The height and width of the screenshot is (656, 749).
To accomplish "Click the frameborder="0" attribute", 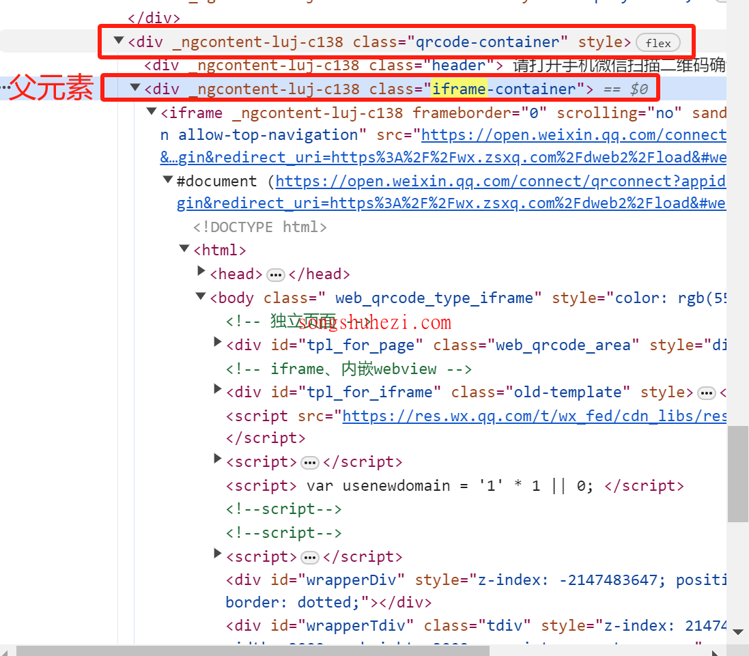I will pyautogui.click(x=479, y=113).
